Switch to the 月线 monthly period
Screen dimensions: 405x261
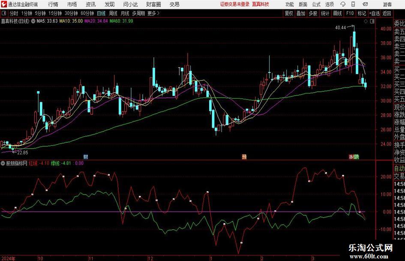(125, 13)
